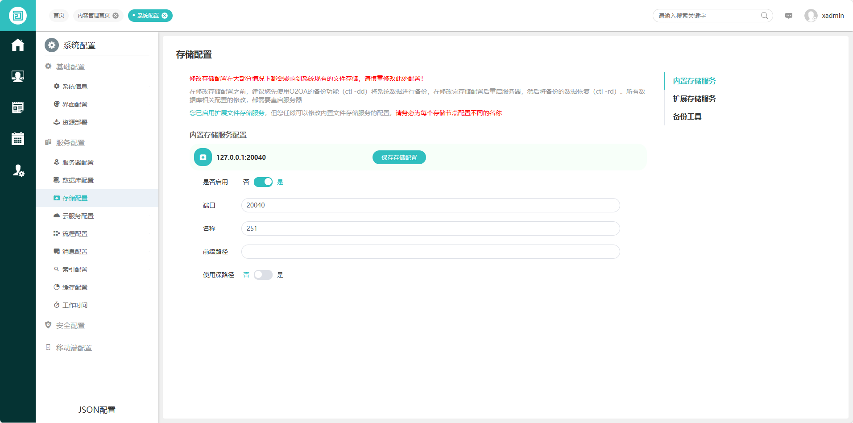Open the calendar icon in dark sidebar
The height and width of the screenshot is (423, 853).
(18, 139)
